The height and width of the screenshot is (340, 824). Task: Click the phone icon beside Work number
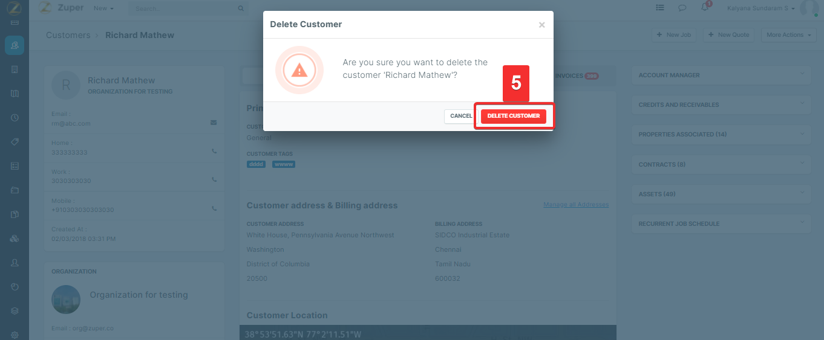214,179
